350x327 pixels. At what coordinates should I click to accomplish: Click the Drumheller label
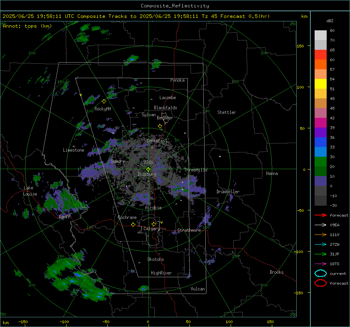point(228,192)
